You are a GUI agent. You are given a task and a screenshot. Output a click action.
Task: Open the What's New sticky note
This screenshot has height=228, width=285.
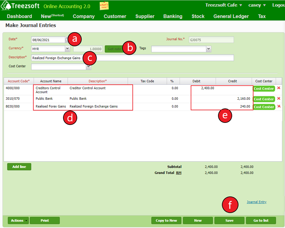tap(104, 6)
